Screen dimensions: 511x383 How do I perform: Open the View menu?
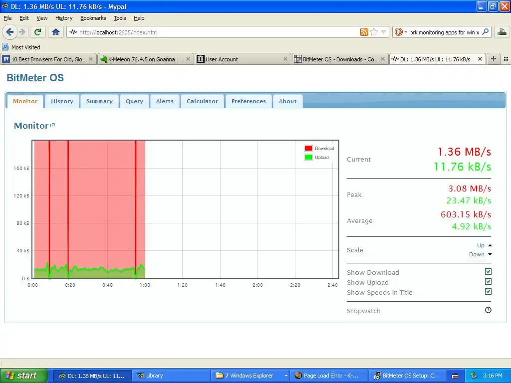[42, 18]
